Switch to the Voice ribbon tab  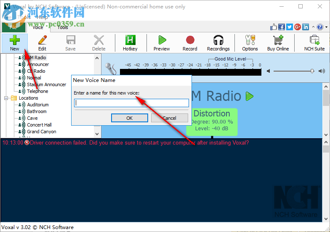[38, 27]
